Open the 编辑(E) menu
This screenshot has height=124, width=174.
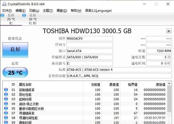tap(21, 11)
